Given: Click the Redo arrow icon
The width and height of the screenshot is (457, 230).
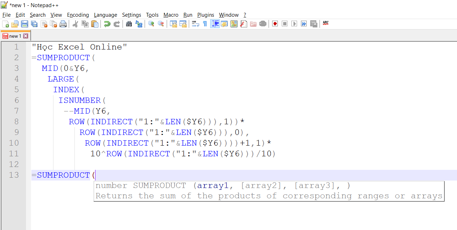Looking at the screenshot, I should click(x=116, y=24).
